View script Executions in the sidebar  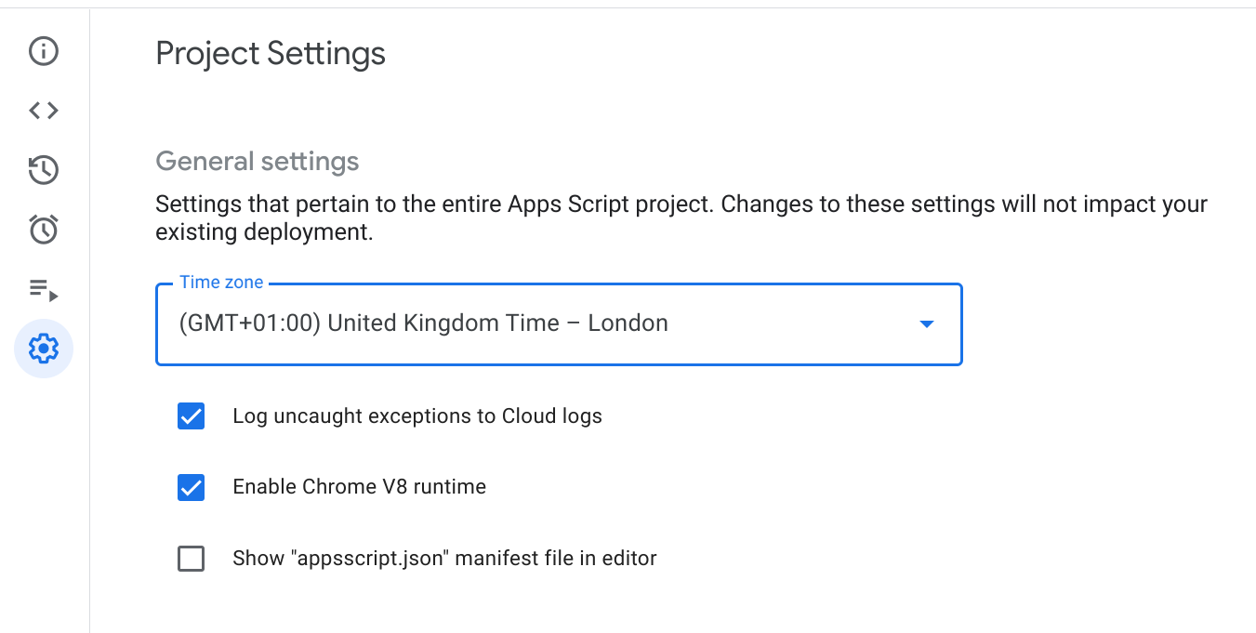(x=43, y=289)
